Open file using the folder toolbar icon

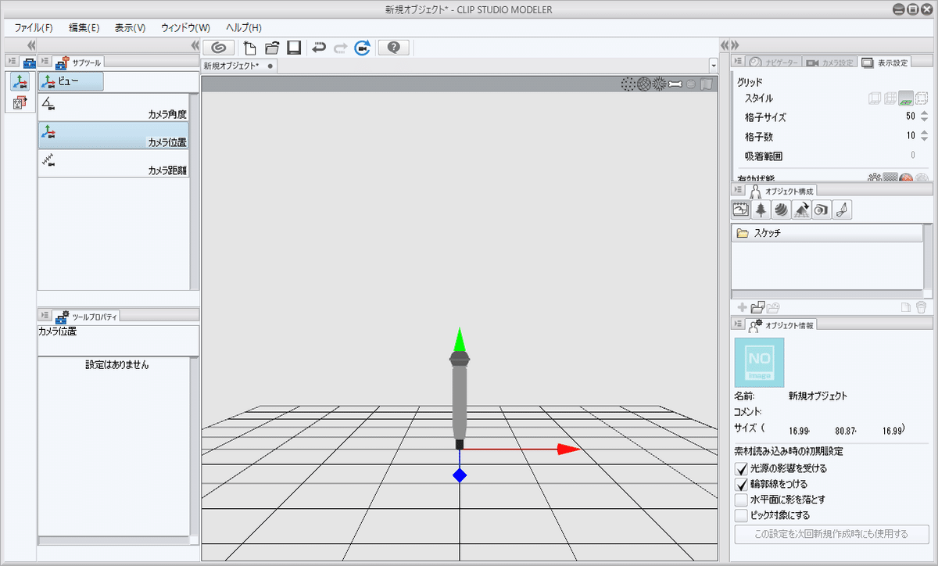coord(272,48)
